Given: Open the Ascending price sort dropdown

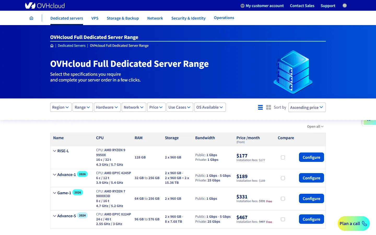Looking at the screenshot, I should [x=307, y=107].
